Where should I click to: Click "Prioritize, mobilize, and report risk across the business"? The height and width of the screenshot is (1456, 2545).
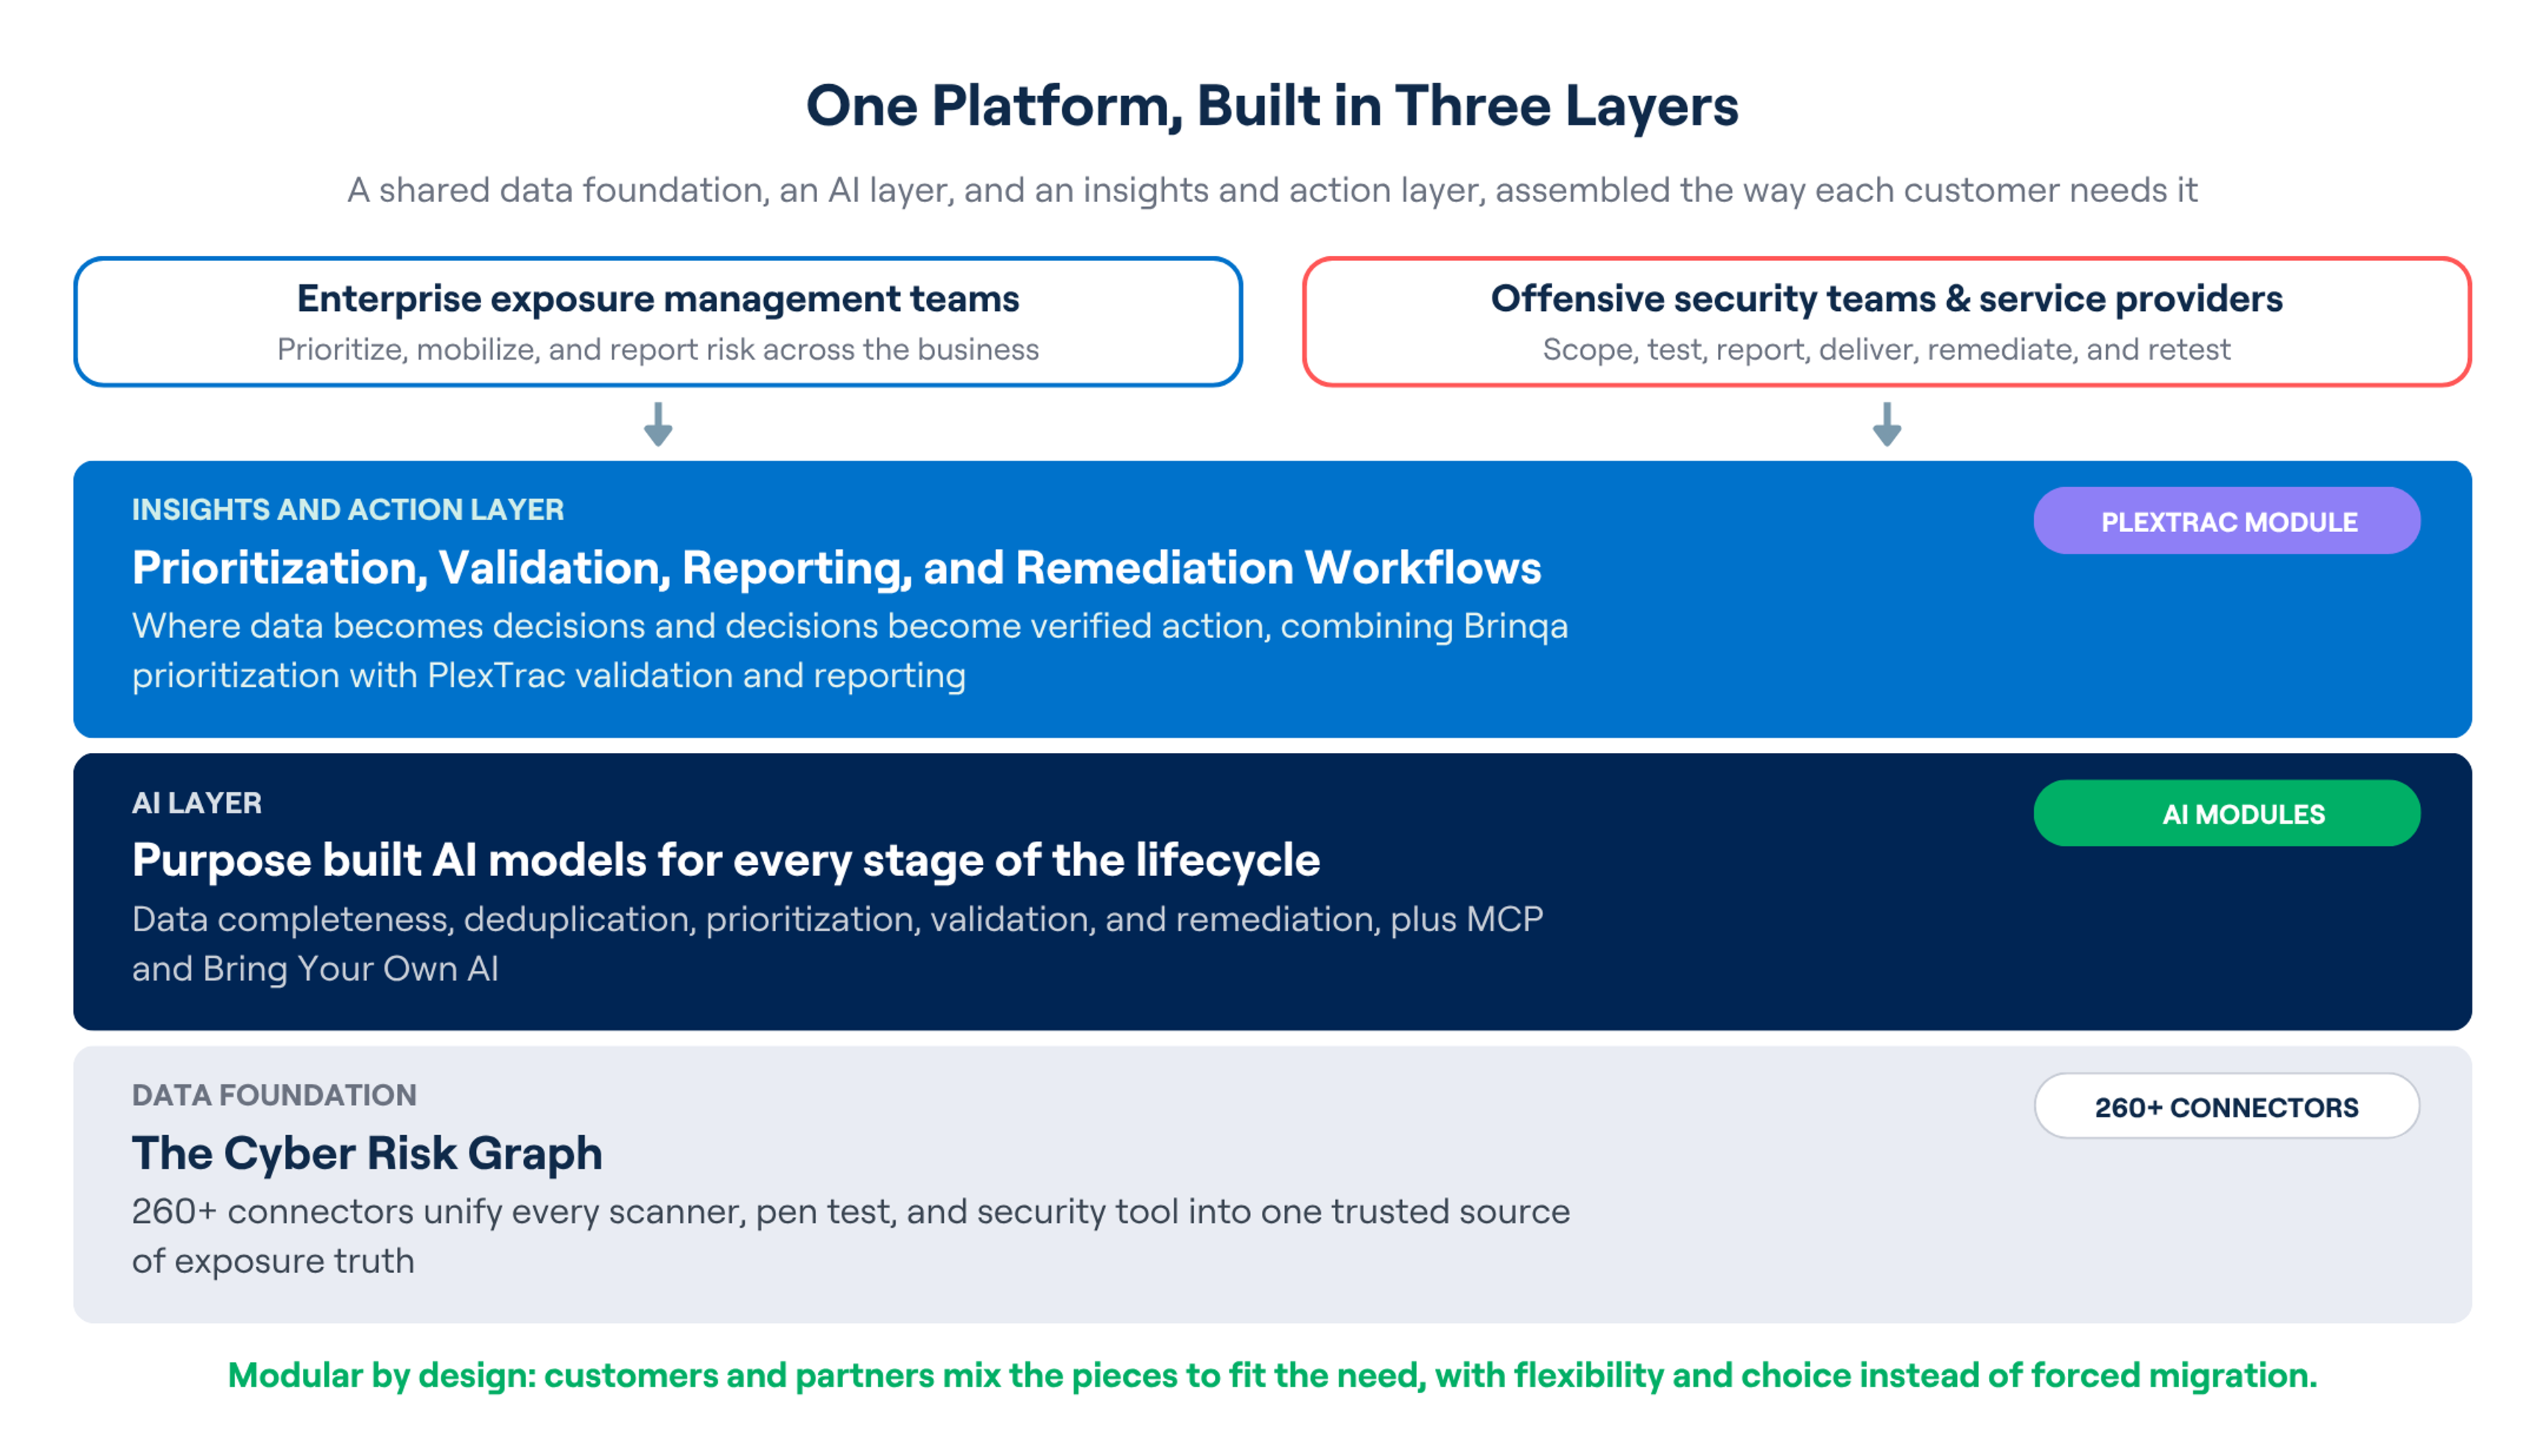658,350
